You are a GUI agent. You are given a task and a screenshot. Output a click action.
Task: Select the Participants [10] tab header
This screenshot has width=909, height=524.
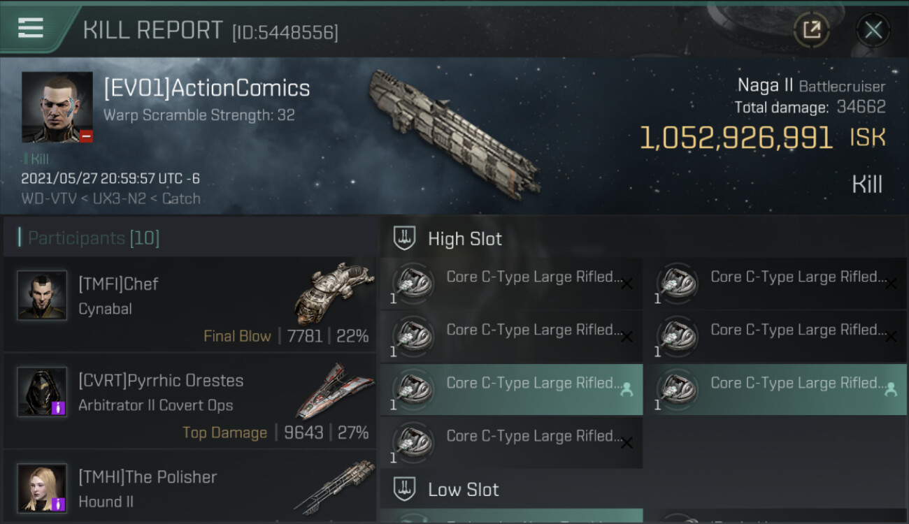coord(94,238)
